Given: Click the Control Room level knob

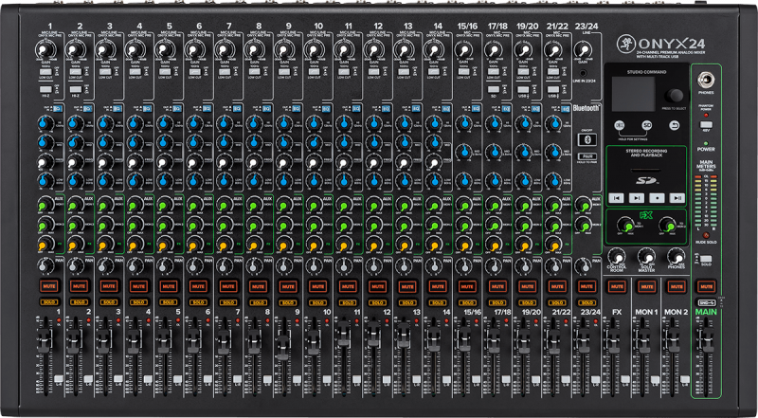Looking at the screenshot, I should (617, 256).
